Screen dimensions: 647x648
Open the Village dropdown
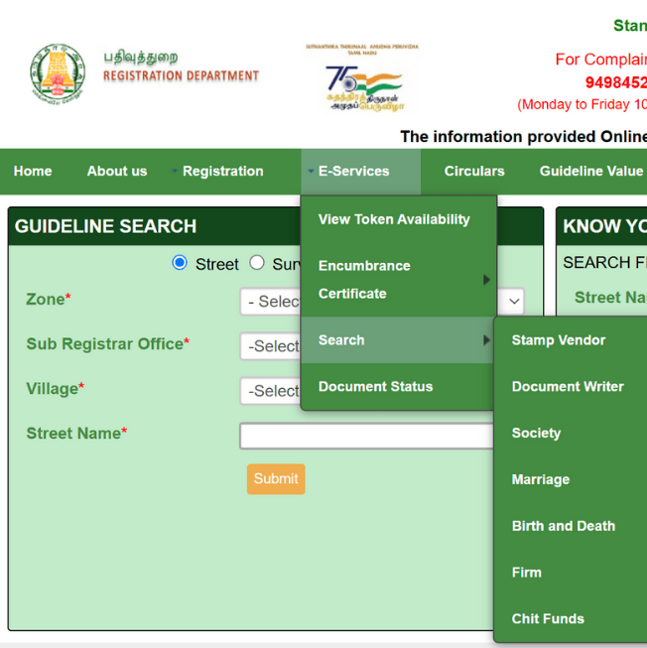tap(270, 391)
